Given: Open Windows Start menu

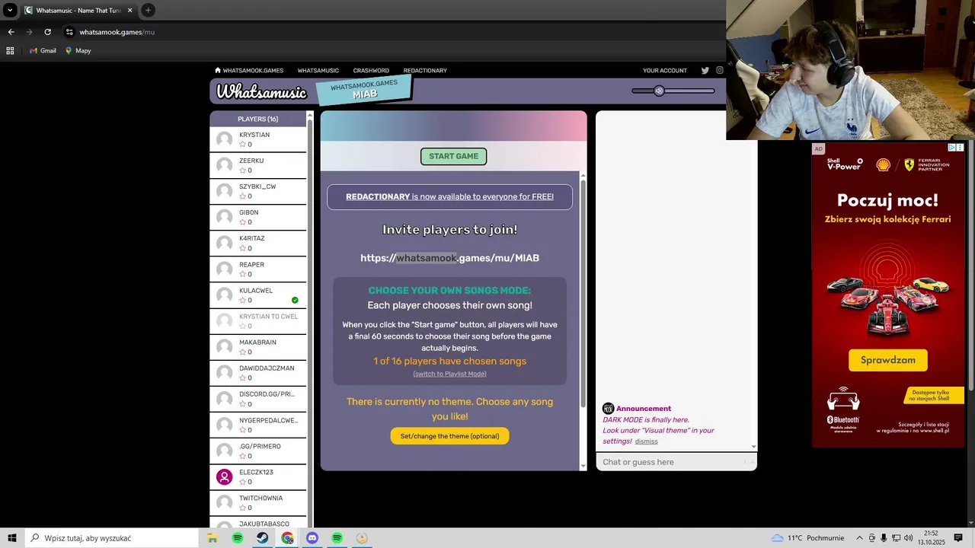Looking at the screenshot, I should pos(12,538).
